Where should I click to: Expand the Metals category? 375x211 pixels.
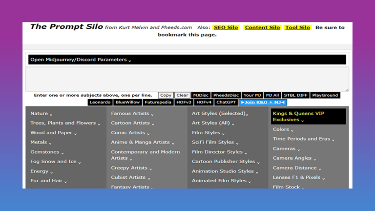coord(41,142)
